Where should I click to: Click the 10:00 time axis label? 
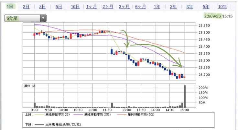pyautogui.click(x=63, y=110)
